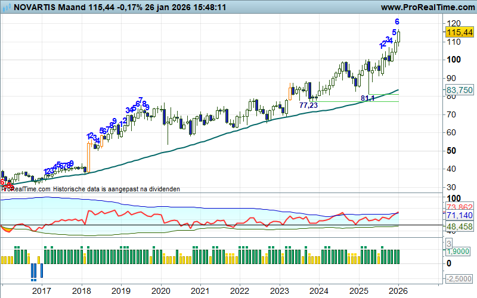
Task: Click the blue count number 6 at top
Action: point(397,21)
